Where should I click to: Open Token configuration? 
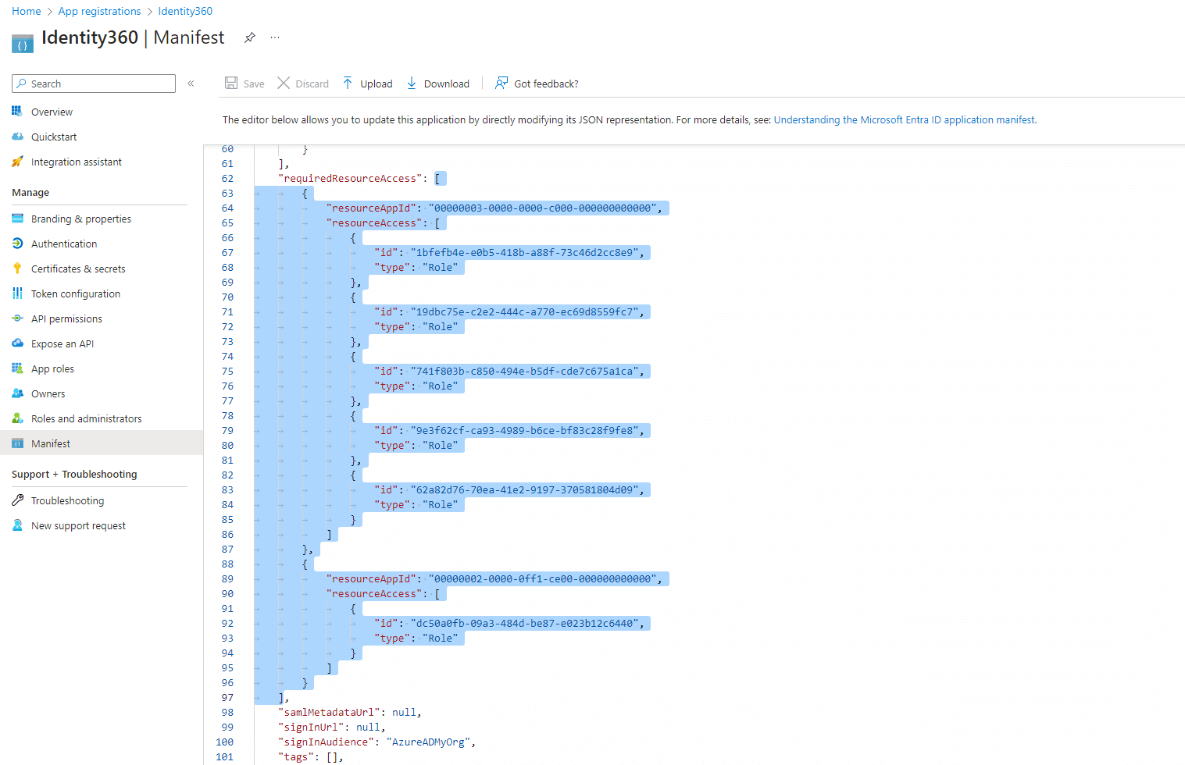point(75,293)
